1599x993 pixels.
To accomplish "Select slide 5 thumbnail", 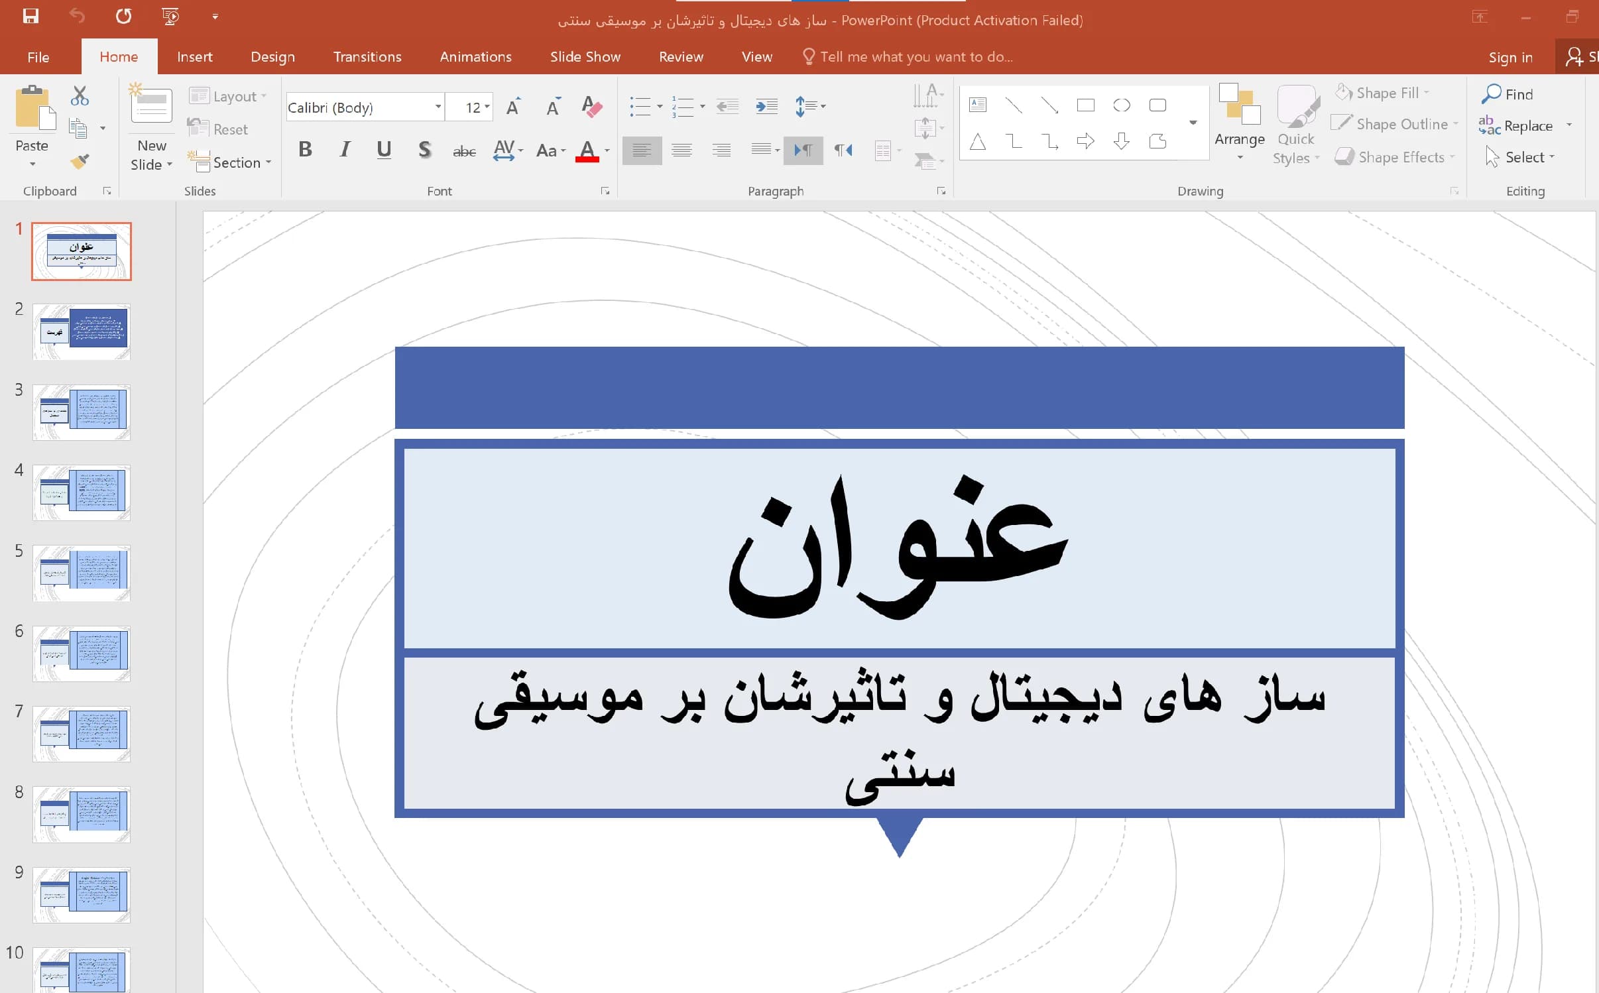I will click(82, 573).
